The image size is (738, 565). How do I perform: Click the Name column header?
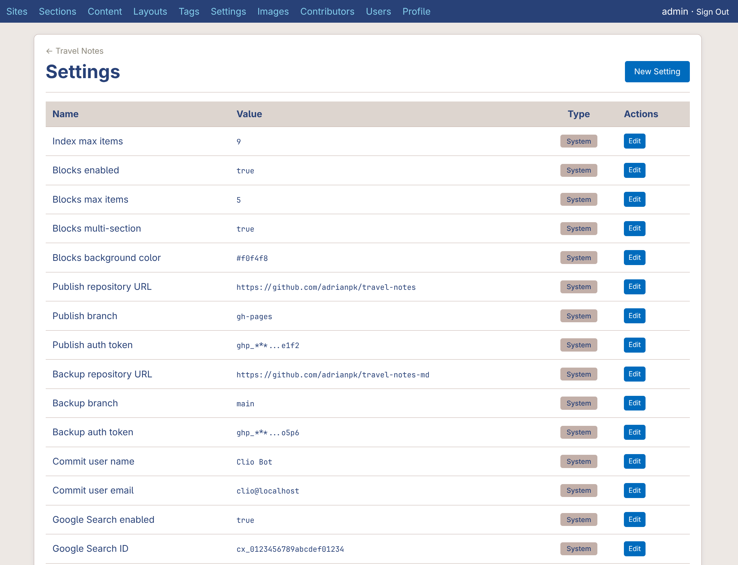pos(65,114)
